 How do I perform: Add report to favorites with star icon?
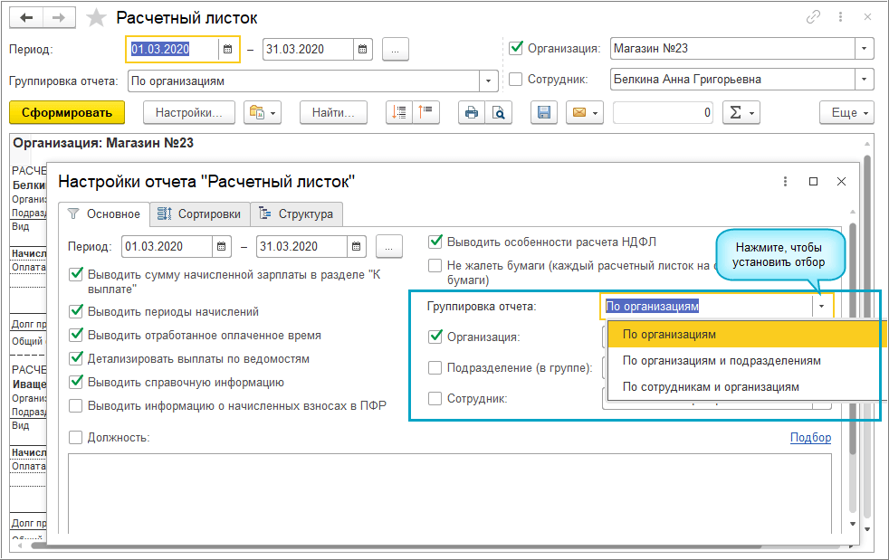[94, 18]
